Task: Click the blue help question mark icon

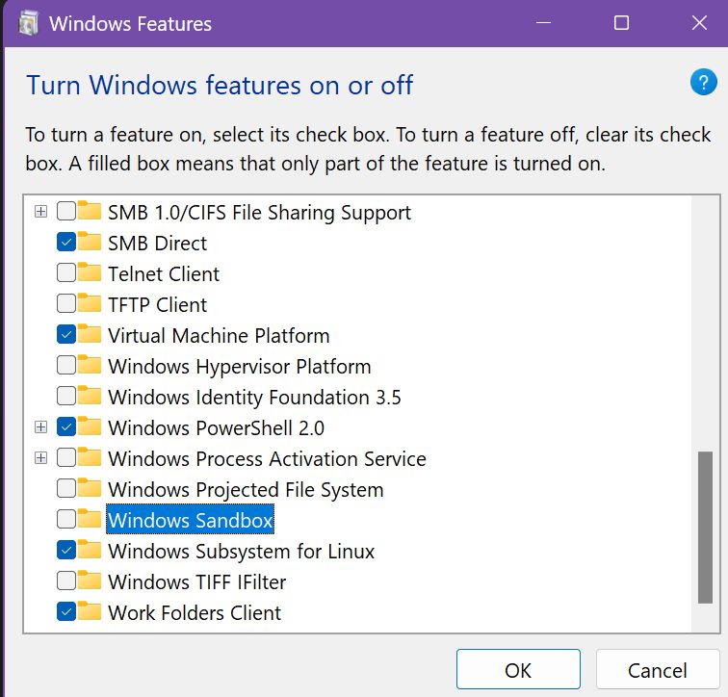Action: click(x=703, y=82)
